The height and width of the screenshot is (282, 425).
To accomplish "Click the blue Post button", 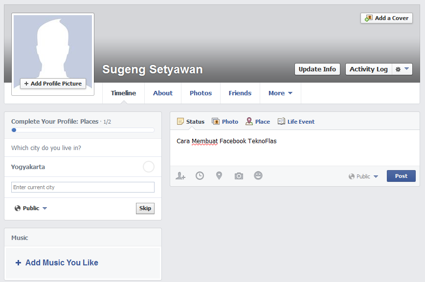I will coord(401,176).
